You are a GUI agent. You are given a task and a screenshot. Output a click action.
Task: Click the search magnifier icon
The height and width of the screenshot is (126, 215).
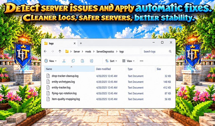[170, 51]
